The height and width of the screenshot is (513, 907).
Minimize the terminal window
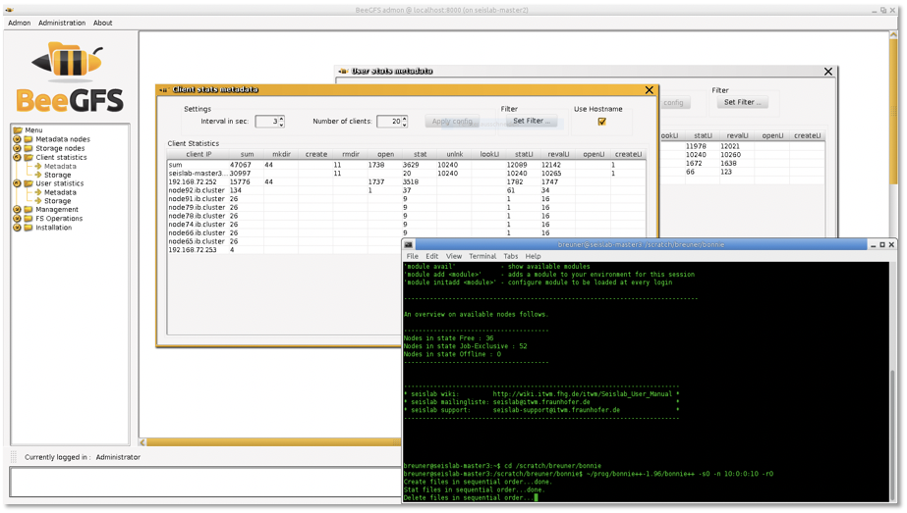click(873, 245)
